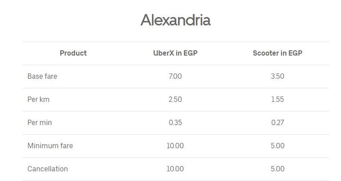Click the Base fare row label
Viewport: 341px width, 181px height.
42,76
